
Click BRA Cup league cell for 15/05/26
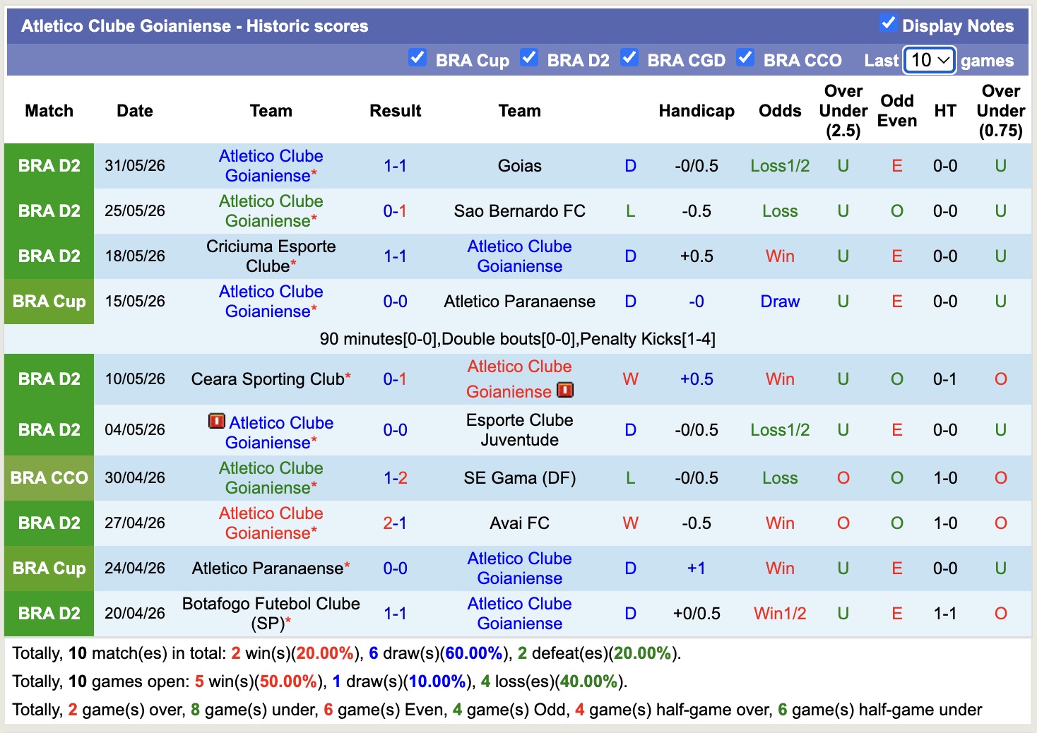pos(49,302)
